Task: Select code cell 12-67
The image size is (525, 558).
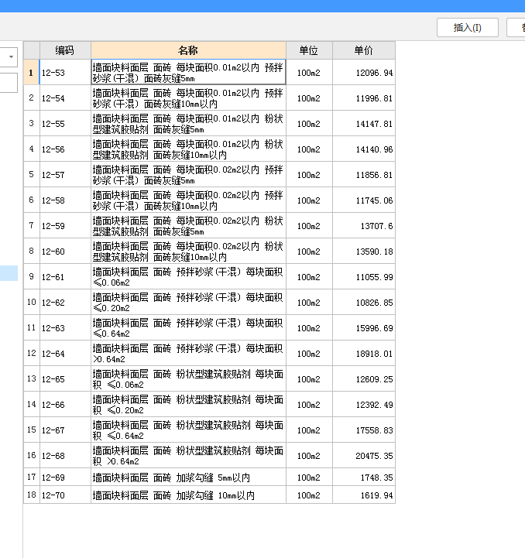Action: (x=65, y=430)
